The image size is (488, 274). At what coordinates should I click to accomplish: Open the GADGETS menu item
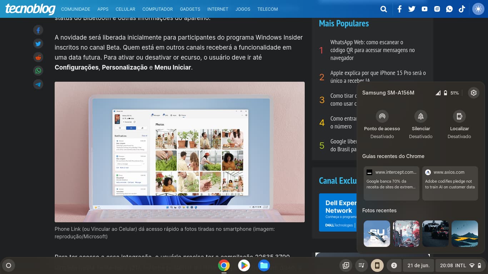pyautogui.click(x=190, y=9)
